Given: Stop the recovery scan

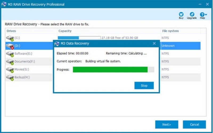Looking at the screenshot, I should [144, 85].
